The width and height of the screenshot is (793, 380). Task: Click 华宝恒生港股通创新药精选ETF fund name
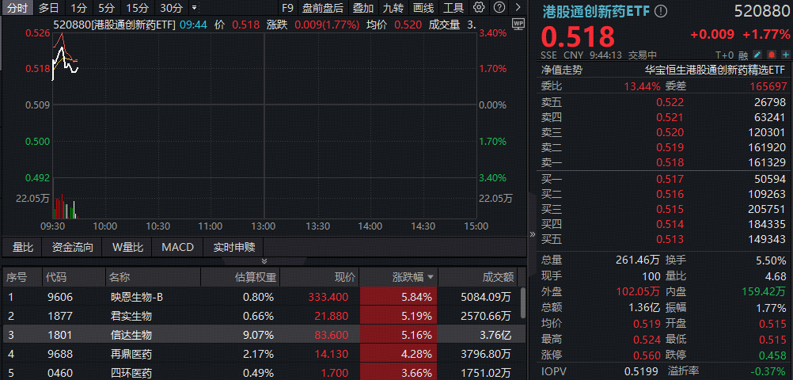(715, 70)
